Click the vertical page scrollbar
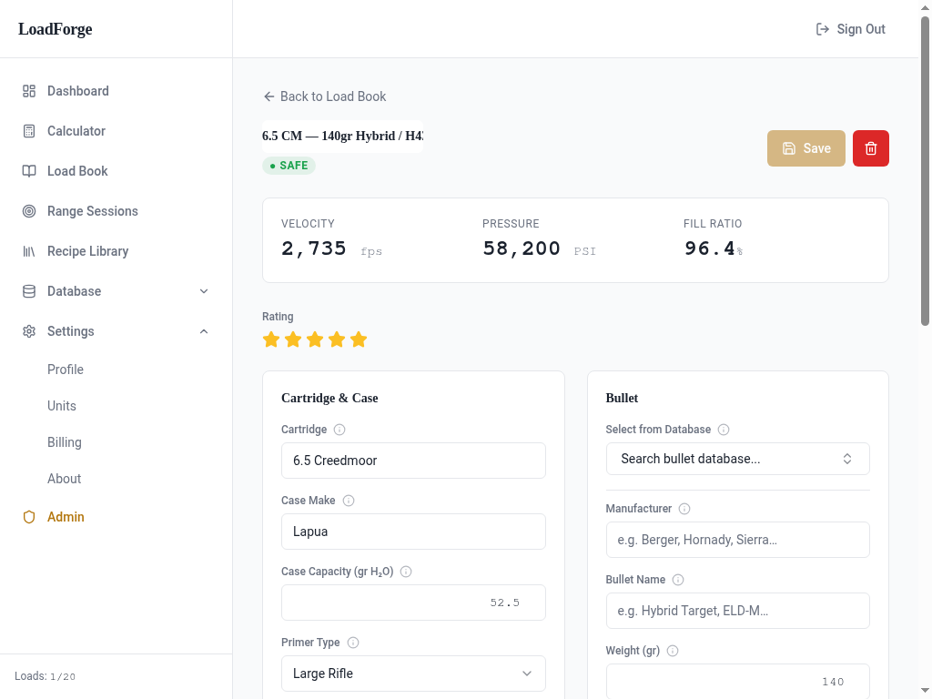The width and height of the screenshot is (932, 699). point(925,171)
